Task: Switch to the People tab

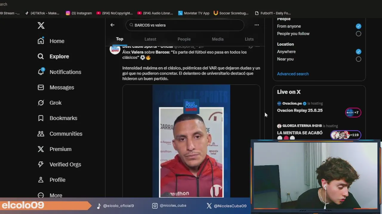Action: coord(184,39)
